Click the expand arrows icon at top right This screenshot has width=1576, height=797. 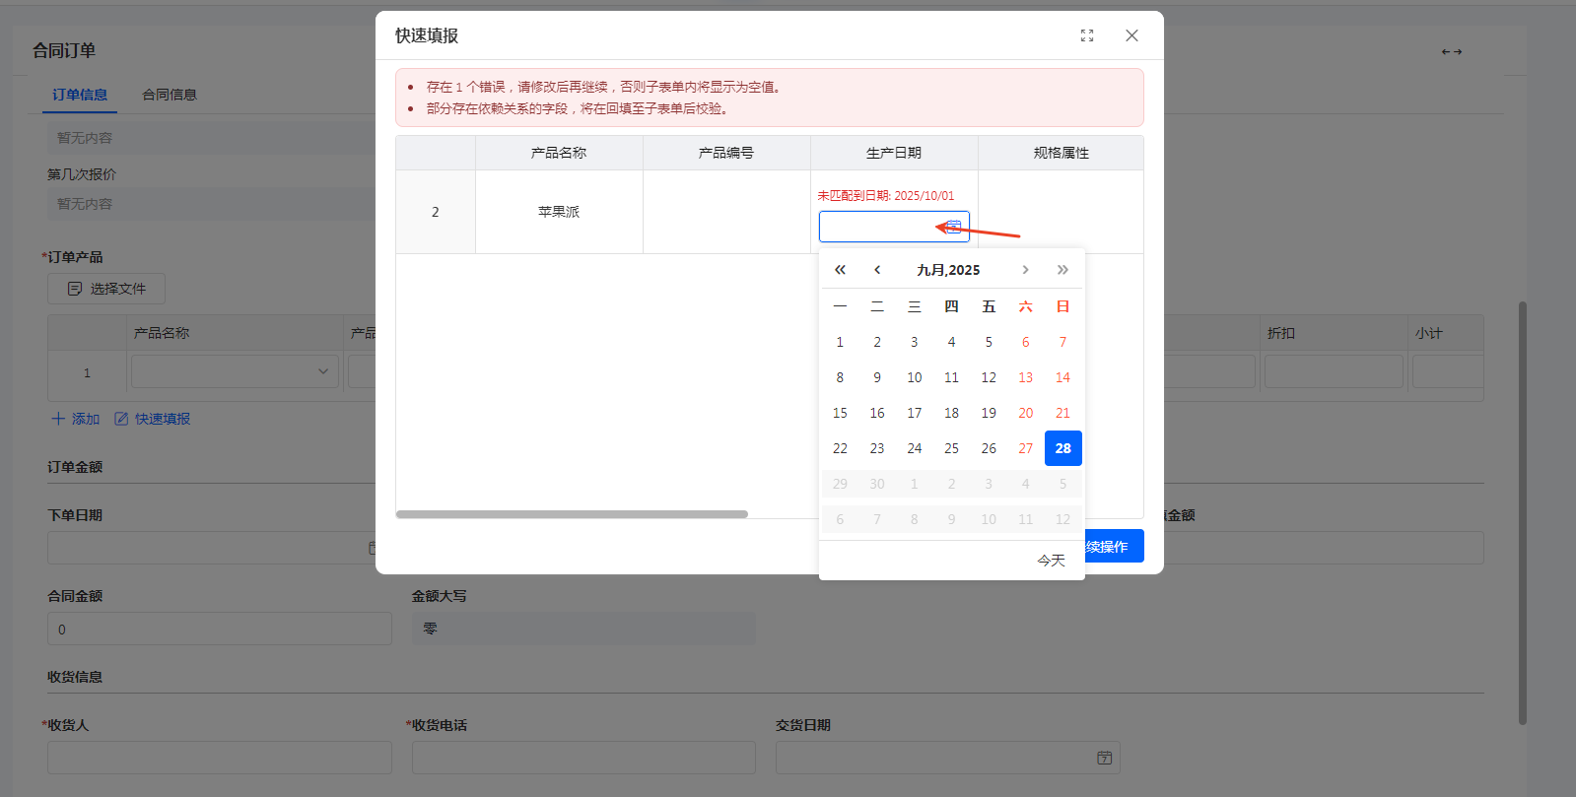click(1451, 52)
